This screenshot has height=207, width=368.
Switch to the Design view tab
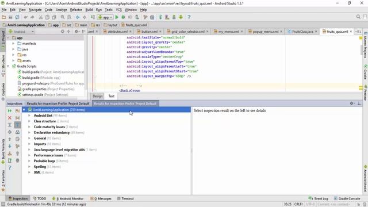coord(97,96)
